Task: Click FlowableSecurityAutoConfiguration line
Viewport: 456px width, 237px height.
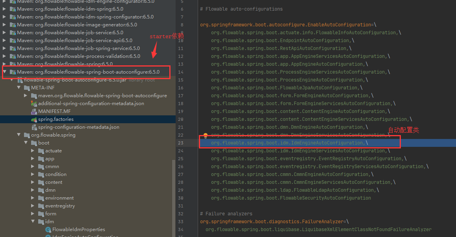Action: tap(291, 198)
